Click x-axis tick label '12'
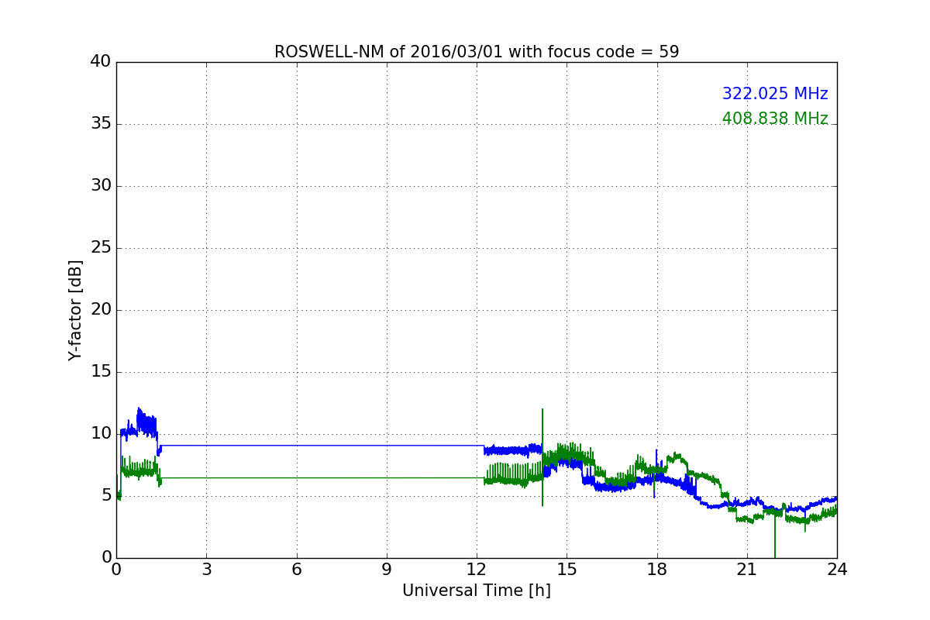Image resolution: width=930 pixels, height=620 pixels. pos(477,570)
